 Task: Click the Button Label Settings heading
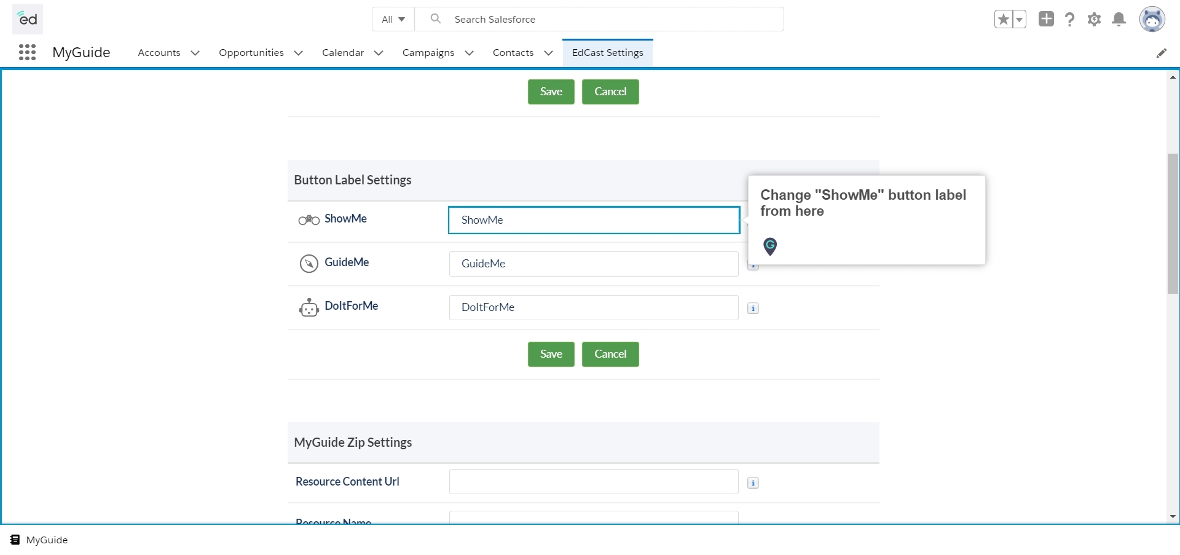pyautogui.click(x=353, y=180)
